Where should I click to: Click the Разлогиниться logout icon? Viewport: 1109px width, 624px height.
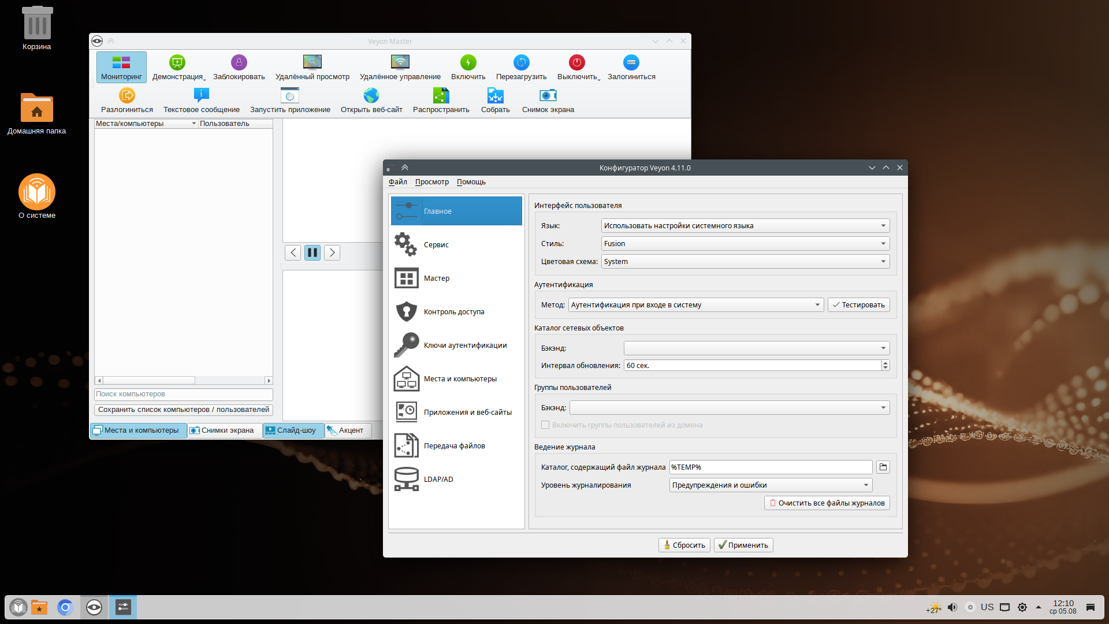point(127,95)
